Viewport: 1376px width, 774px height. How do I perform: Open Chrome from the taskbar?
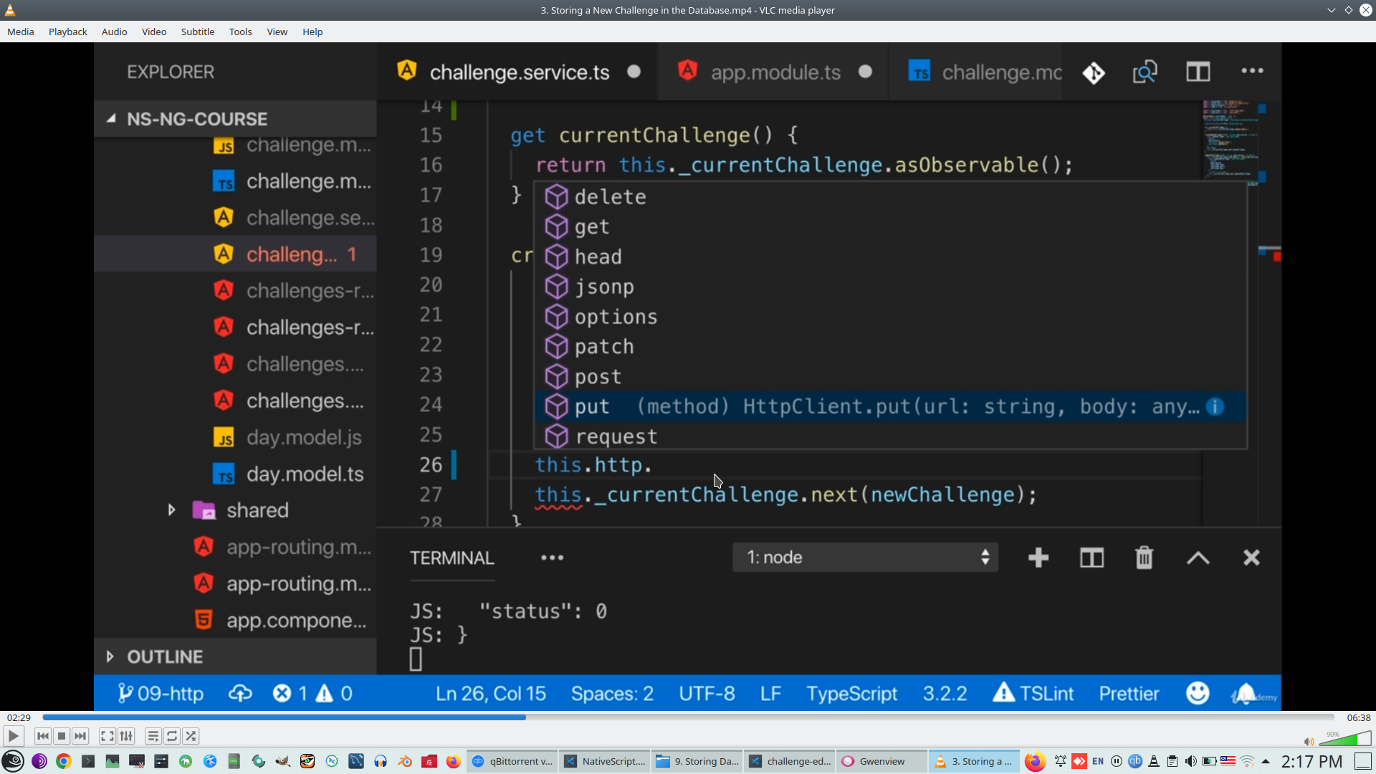(64, 761)
